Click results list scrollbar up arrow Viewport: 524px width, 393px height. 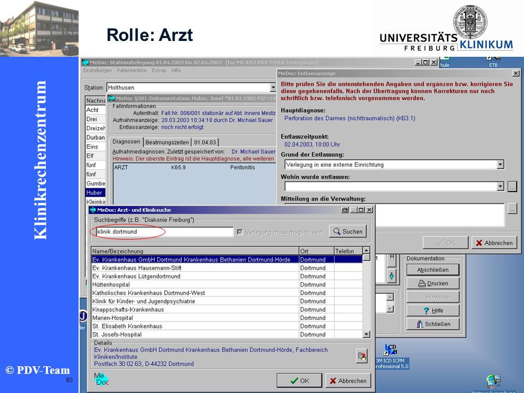(x=366, y=251)
